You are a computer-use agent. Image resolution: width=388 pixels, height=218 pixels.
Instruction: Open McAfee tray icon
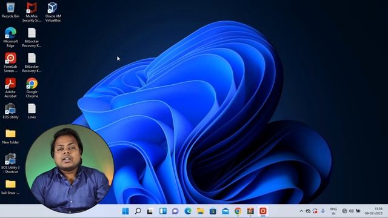pyautogui.click(x=315, y=211)
